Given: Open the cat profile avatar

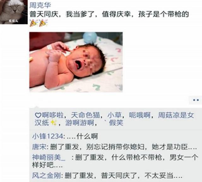Looking at the screenshot, I should [x=14, y=12].
